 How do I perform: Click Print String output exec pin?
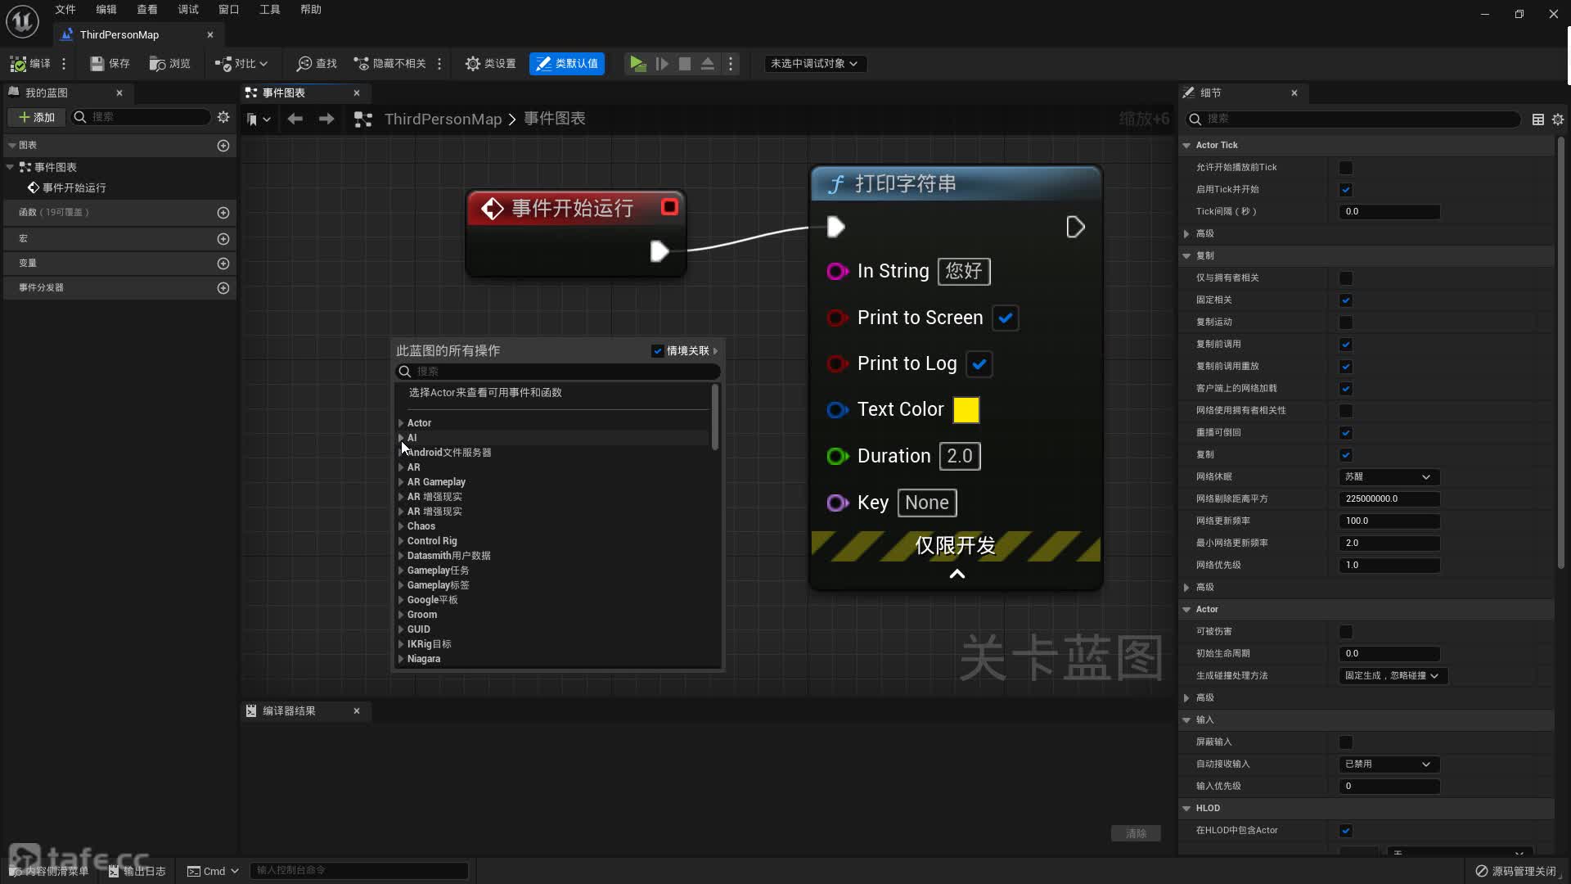click(x=1075, y=227)
